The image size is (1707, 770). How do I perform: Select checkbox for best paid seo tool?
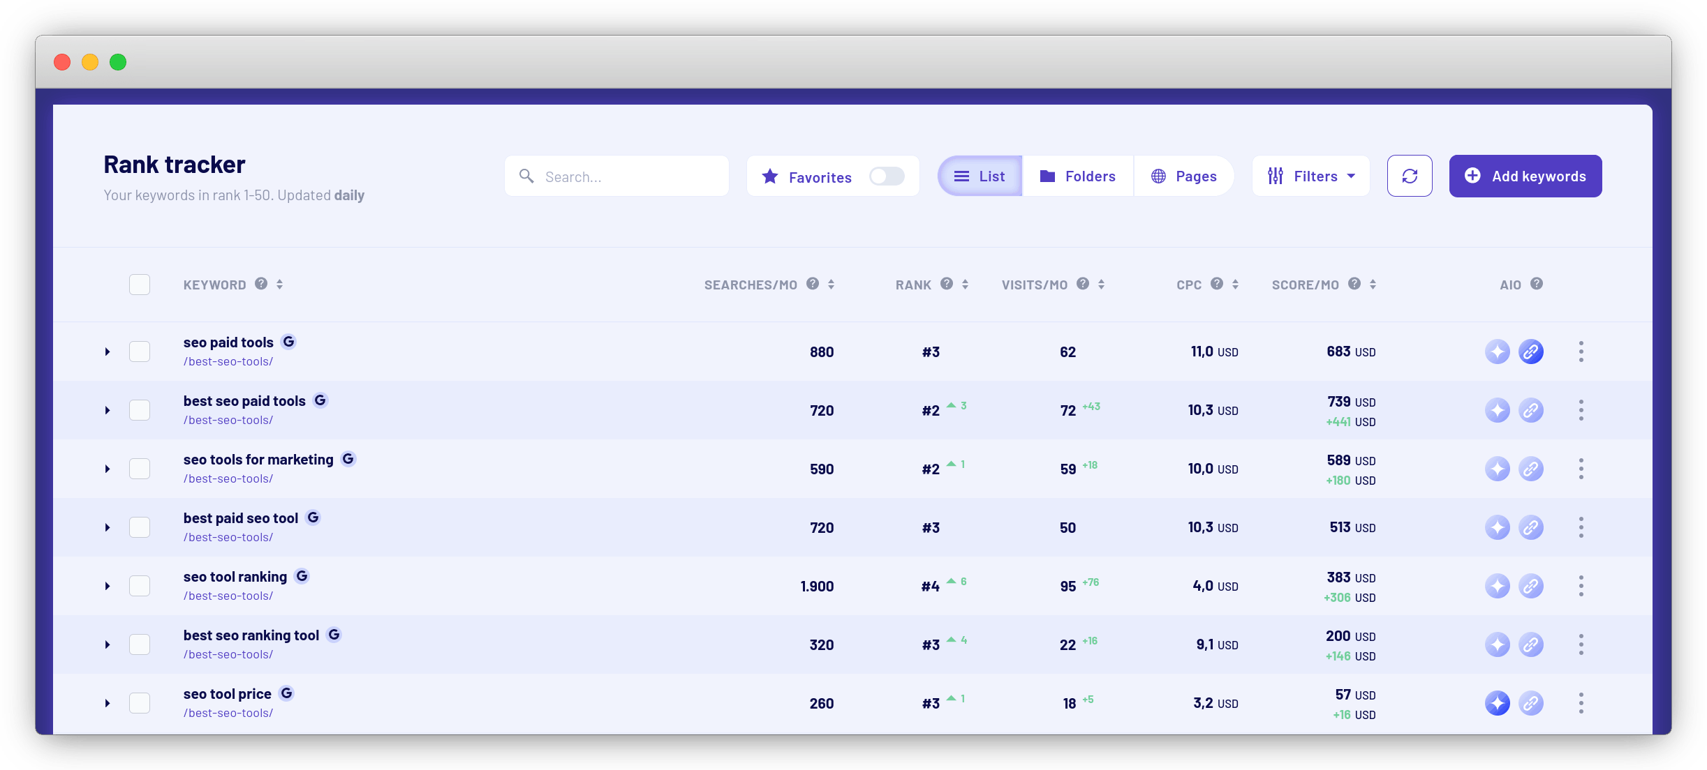(140, 527)
